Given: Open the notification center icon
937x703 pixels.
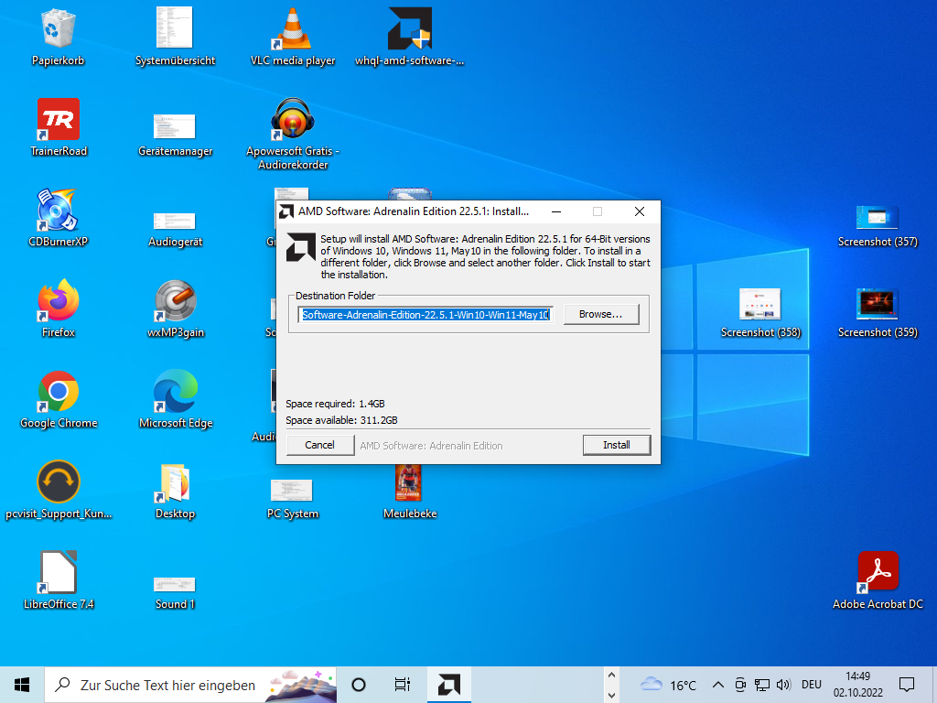Looking at the screenshot, I should coord(907,685).
